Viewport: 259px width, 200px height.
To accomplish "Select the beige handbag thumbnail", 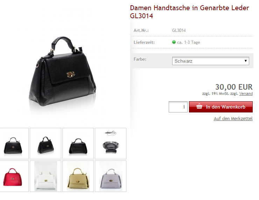I will [78, 176].
